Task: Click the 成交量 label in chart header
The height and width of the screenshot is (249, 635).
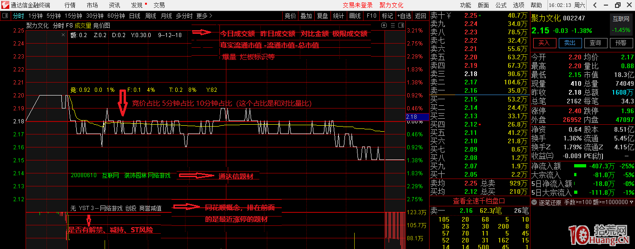Action: pyautogui.click(x=83, y=26)
